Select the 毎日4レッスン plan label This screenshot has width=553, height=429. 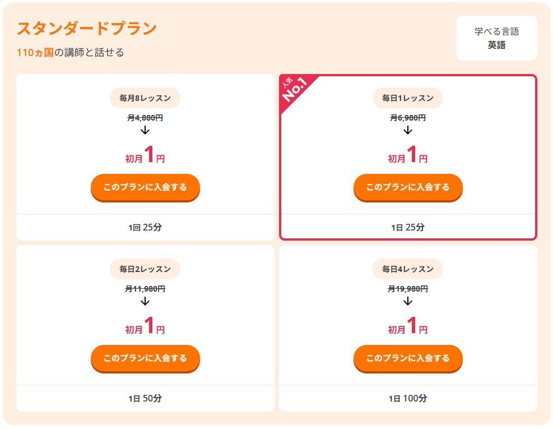click(408, 269)
